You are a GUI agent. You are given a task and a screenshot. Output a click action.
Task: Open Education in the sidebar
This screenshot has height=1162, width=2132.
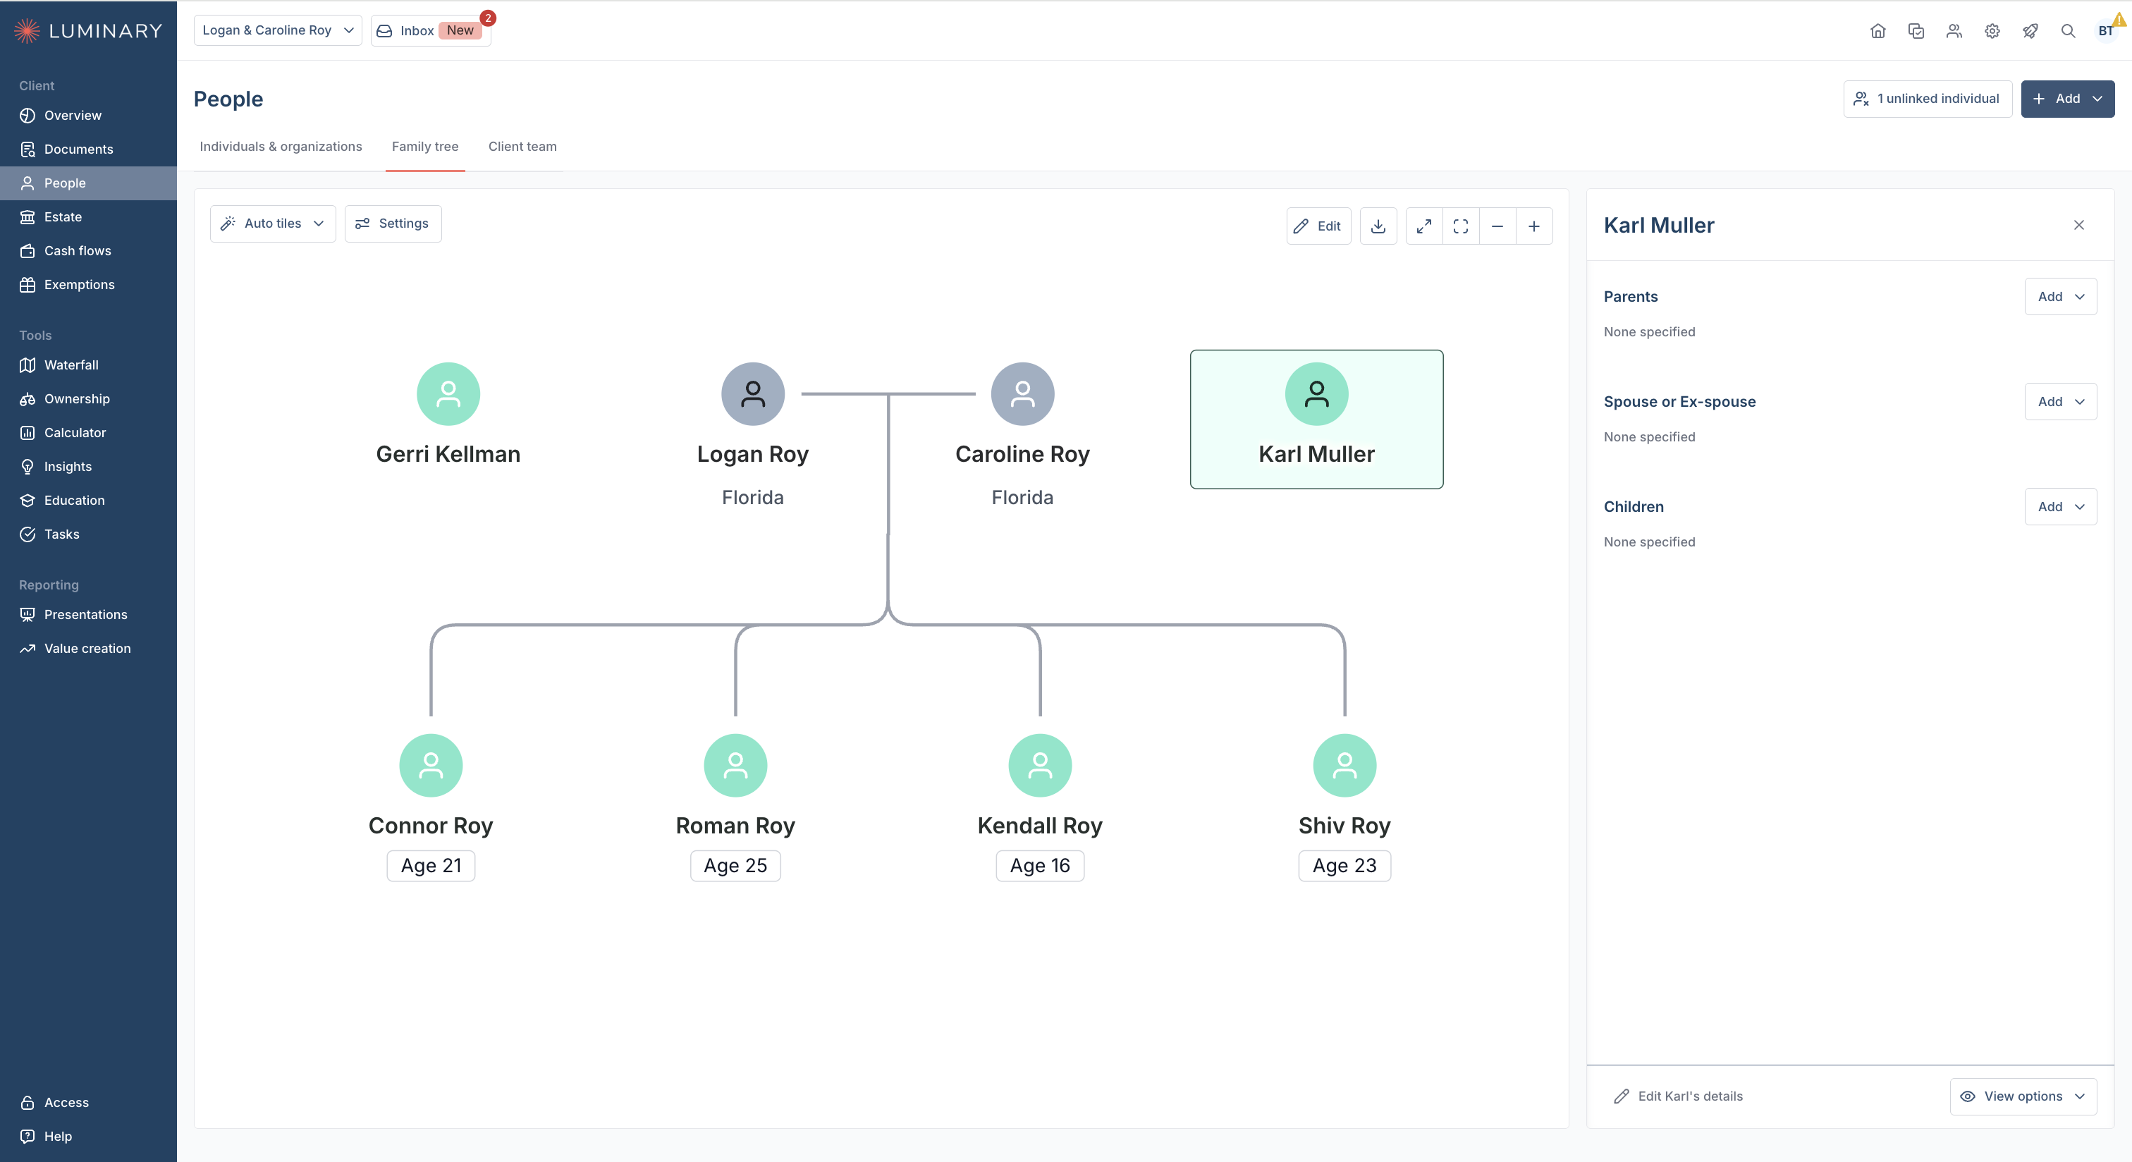coord(87,501)
